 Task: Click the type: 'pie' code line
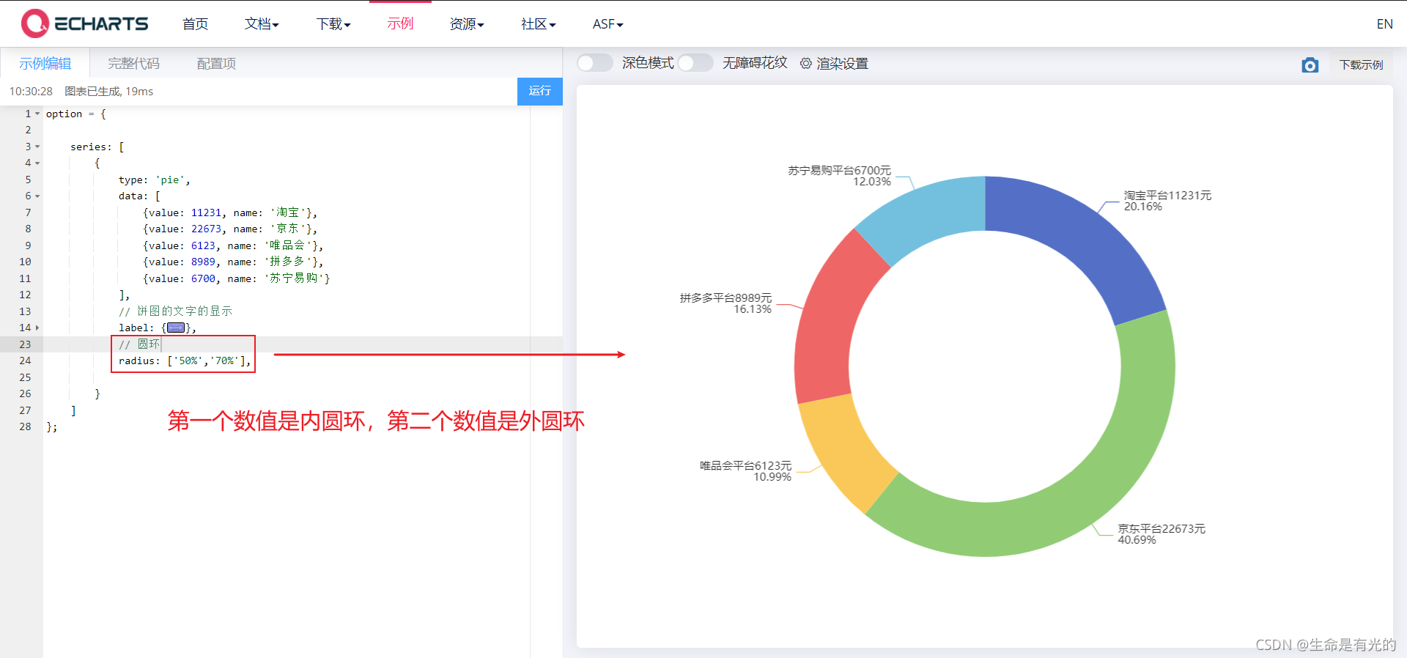(x=154, y=180)
